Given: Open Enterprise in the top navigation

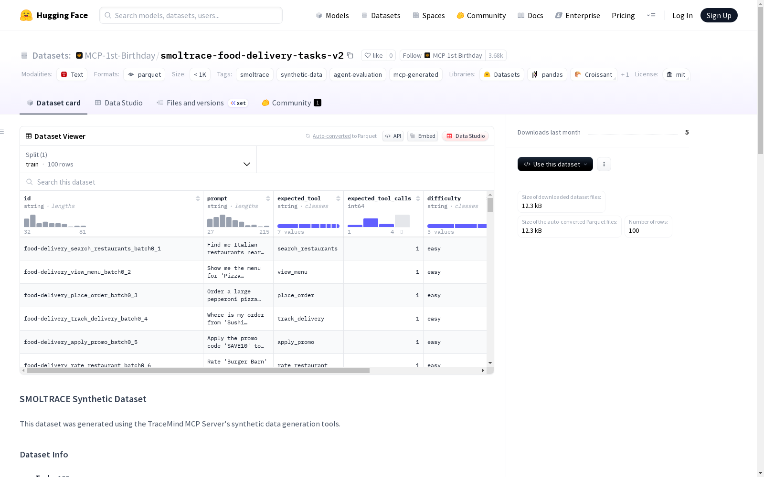Looking at the screenshot, I should [x=578, y=15].
